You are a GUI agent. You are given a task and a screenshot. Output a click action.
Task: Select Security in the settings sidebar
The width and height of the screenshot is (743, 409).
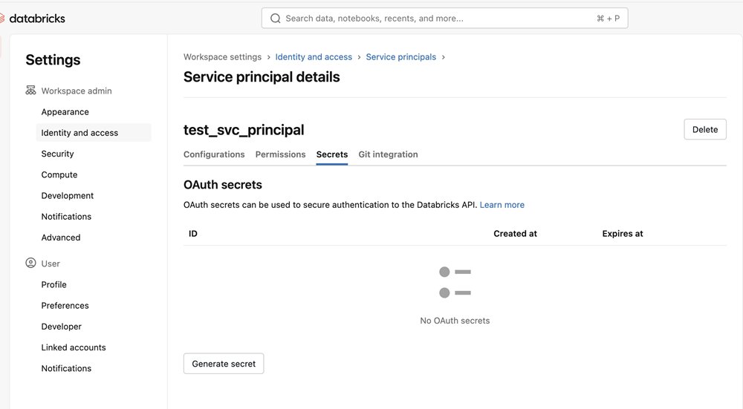[57, 154]
